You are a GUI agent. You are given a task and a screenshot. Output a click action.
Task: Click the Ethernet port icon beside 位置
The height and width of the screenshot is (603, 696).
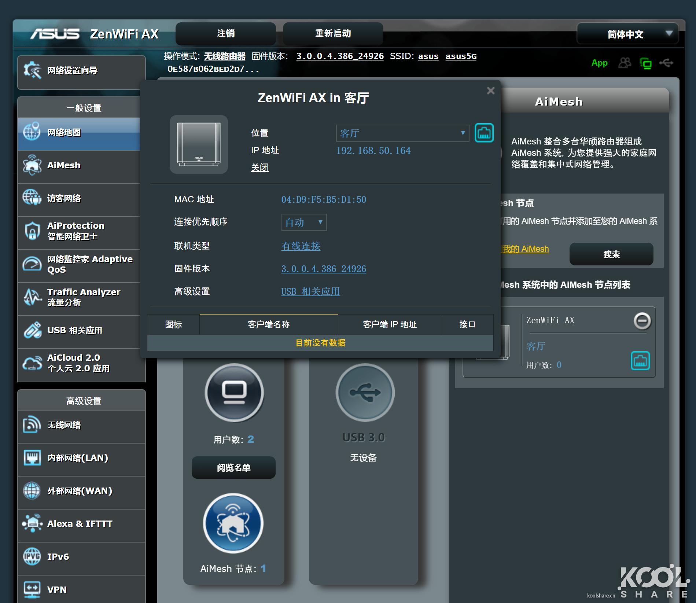pos(484,133)
